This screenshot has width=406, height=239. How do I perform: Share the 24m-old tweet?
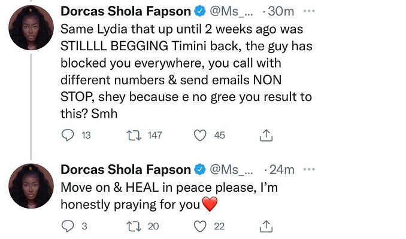tap(266, 225)
